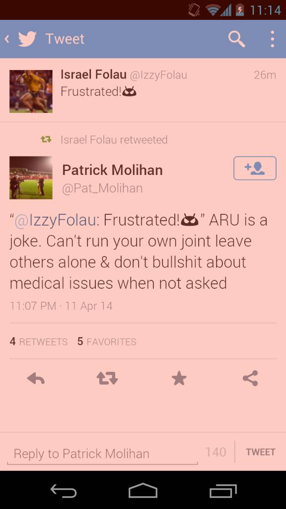View the 5 Favorites list
The height and width of the screenshot is (509, 286).
point(107,341)
